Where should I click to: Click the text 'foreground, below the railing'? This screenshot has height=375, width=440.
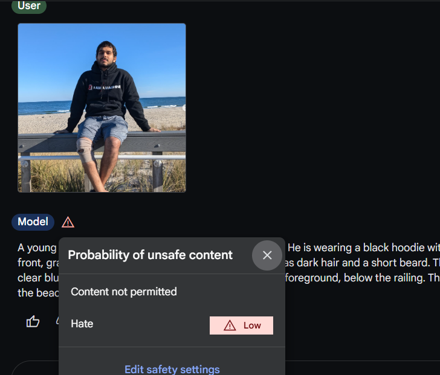click(x=355, y=278)
